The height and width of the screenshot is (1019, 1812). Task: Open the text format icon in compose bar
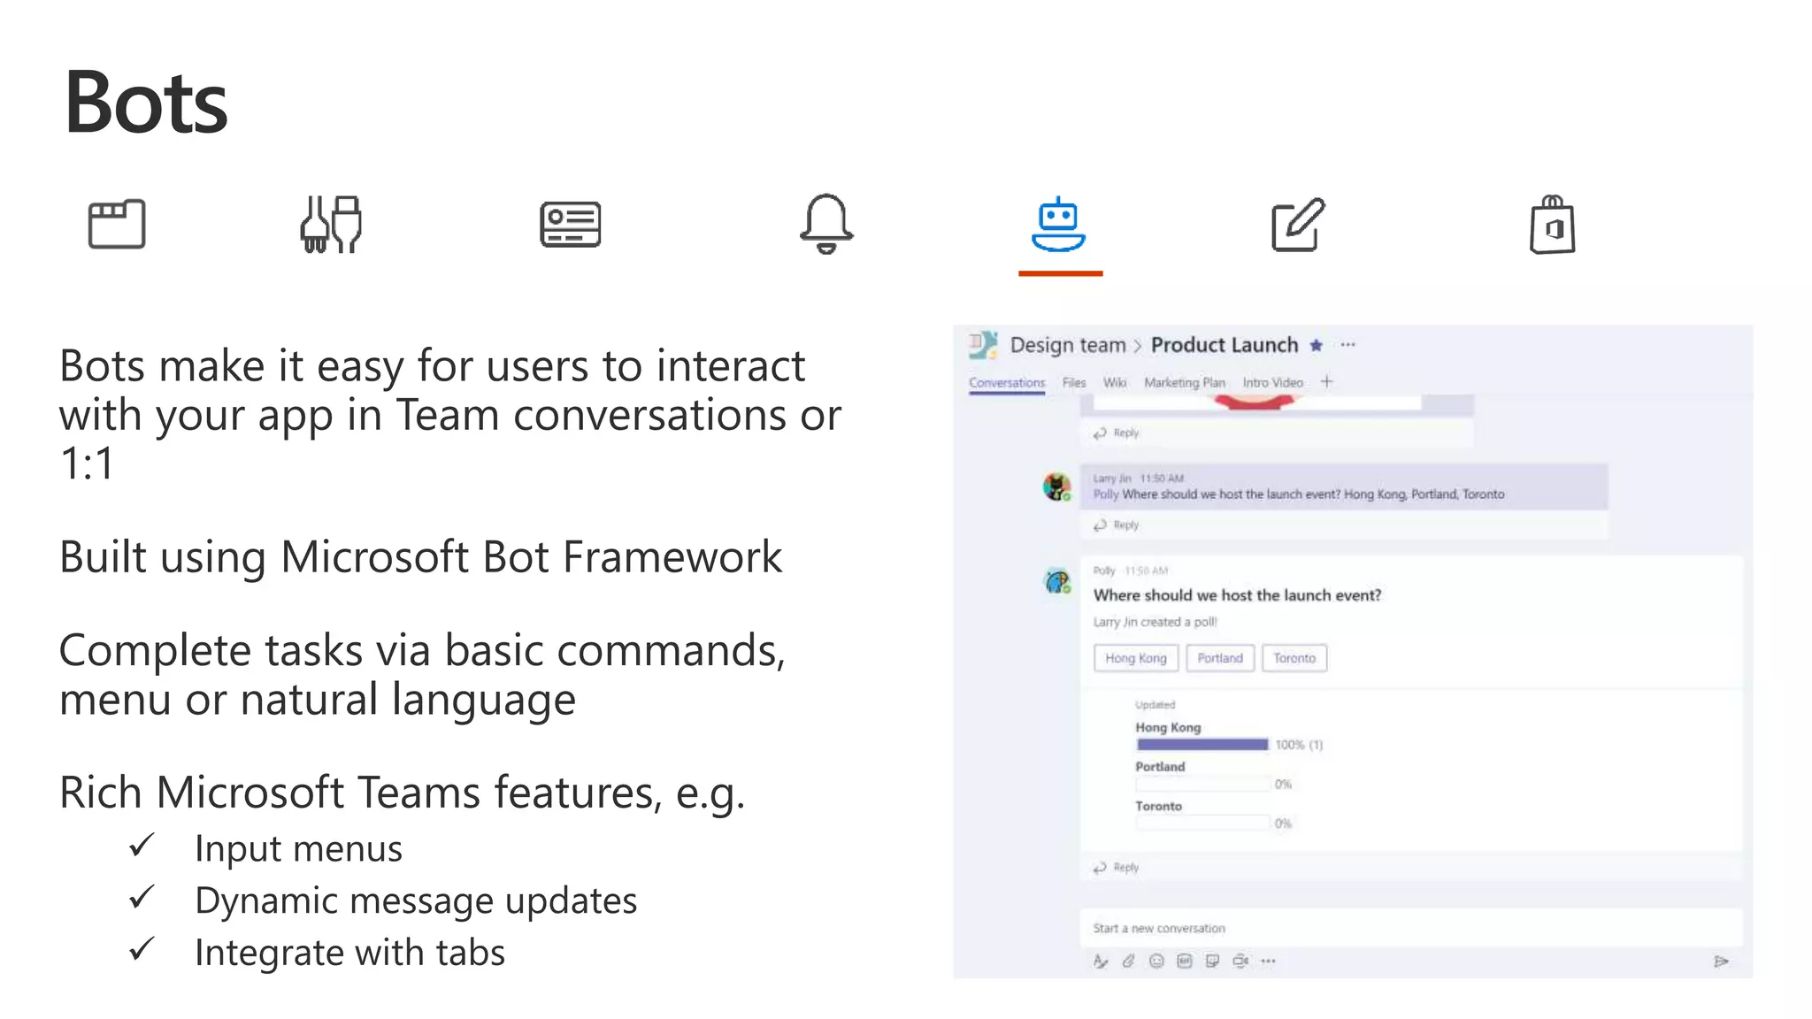click(x=1100, y=962)
